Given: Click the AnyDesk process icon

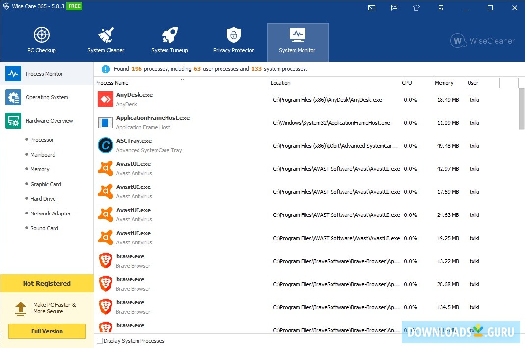Looking at the screenshot, I should pos(106,99).
